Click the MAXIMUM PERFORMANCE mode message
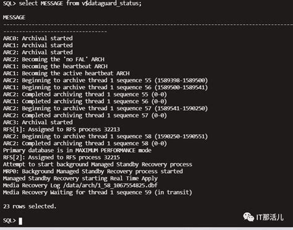 coord(77,150)
